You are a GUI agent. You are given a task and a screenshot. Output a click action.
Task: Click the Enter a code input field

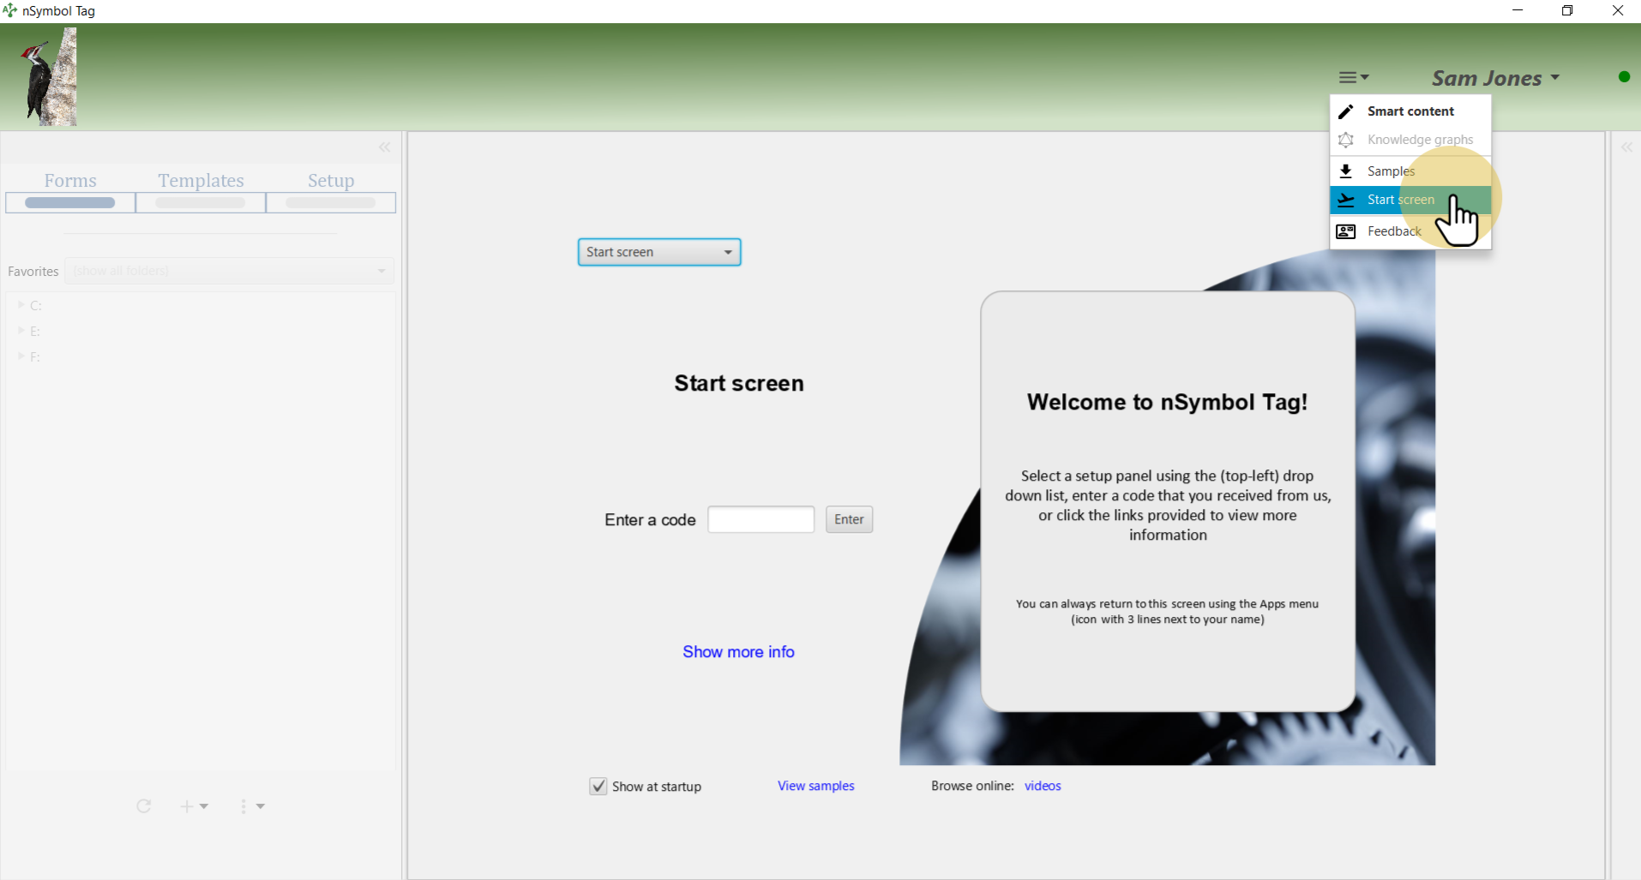point(760,519)
